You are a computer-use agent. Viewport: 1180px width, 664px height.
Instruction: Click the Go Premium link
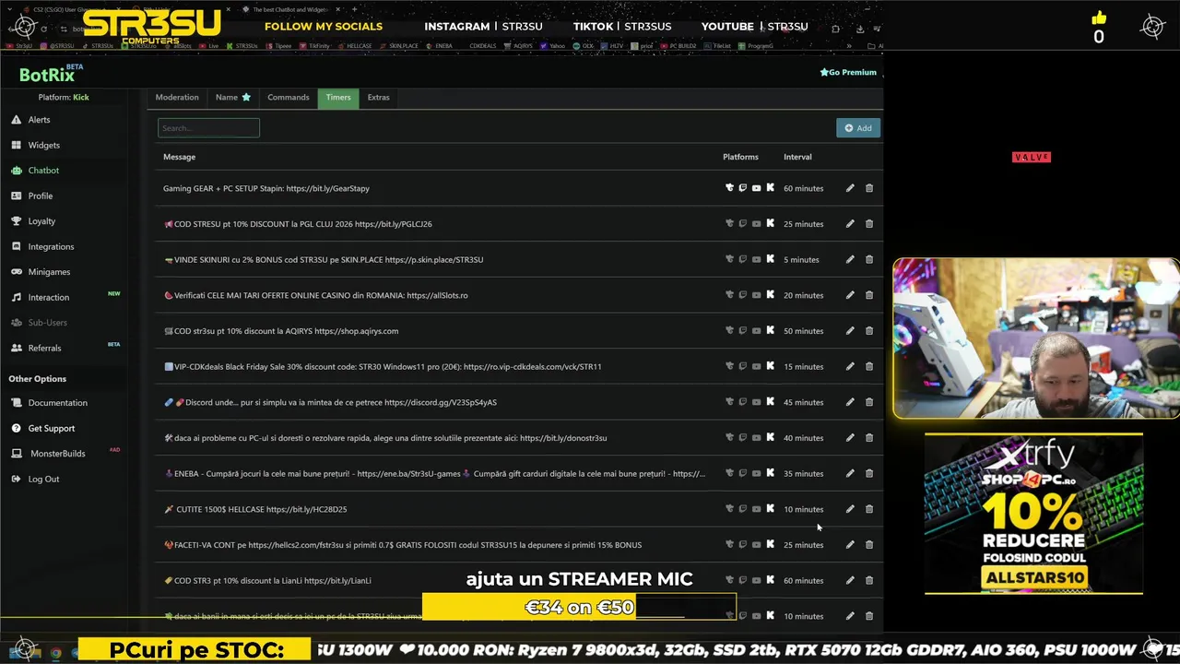[848, 72]
